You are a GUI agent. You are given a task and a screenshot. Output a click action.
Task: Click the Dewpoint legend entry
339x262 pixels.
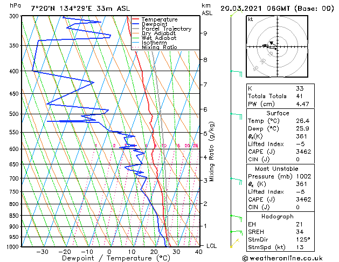pyautogui.click(x=150, y=24)
